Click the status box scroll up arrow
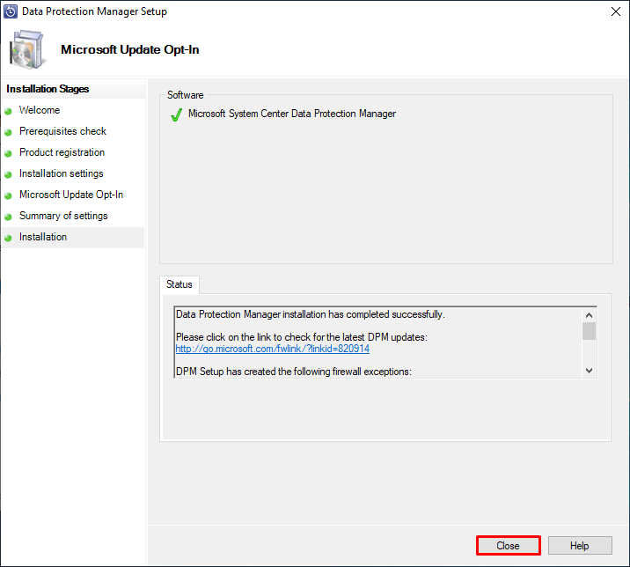This screenshot has width=630, height=567. click(589, 315)
